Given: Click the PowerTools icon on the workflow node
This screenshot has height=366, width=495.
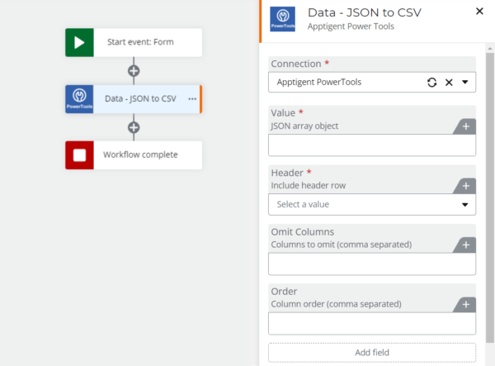Looking at the screenshot, I should coord(79,98).
